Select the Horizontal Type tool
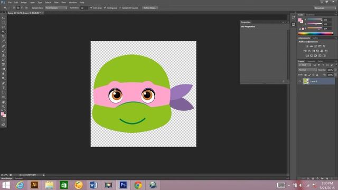 pyautogui.click(x=3, y=88)
